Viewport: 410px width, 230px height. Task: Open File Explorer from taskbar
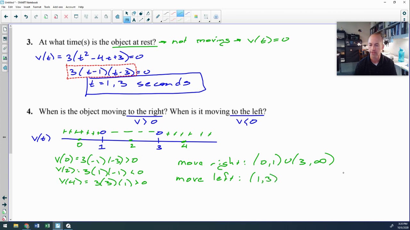16,226
